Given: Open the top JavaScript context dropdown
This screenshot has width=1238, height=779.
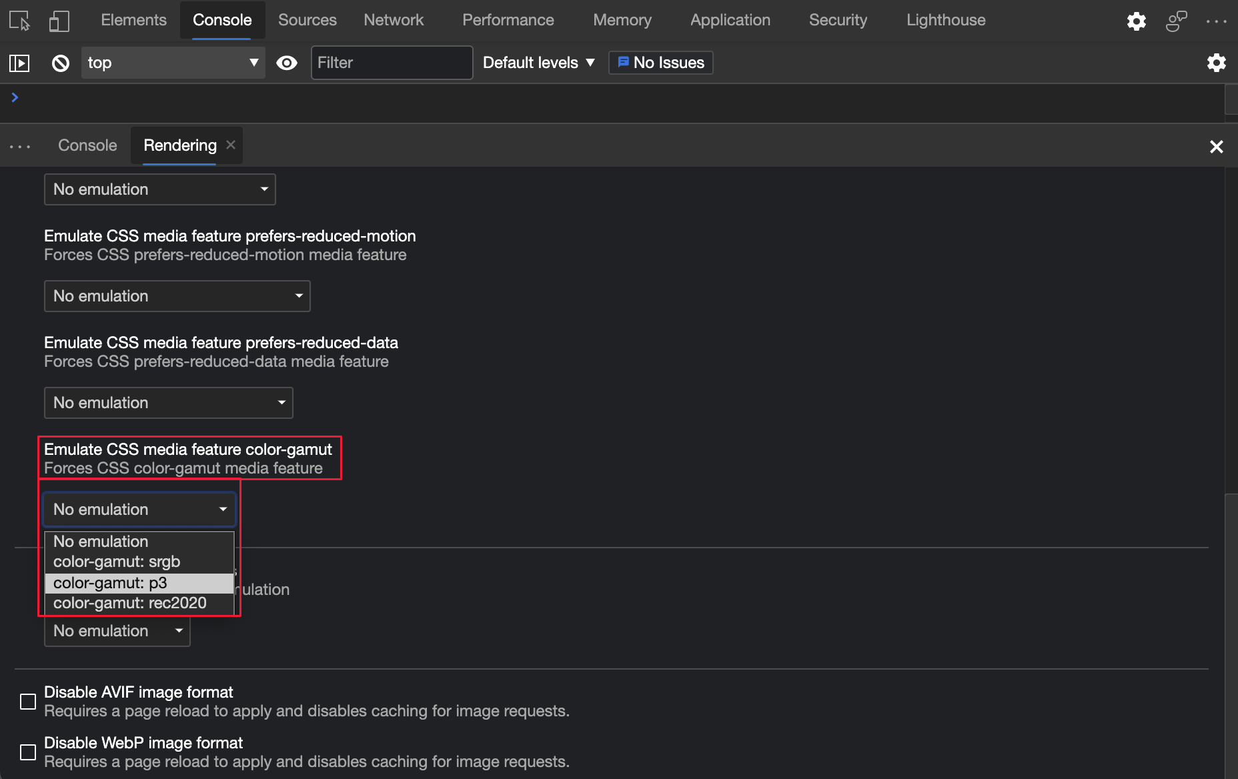Looking at the screenshot, I should coord(173,63).
